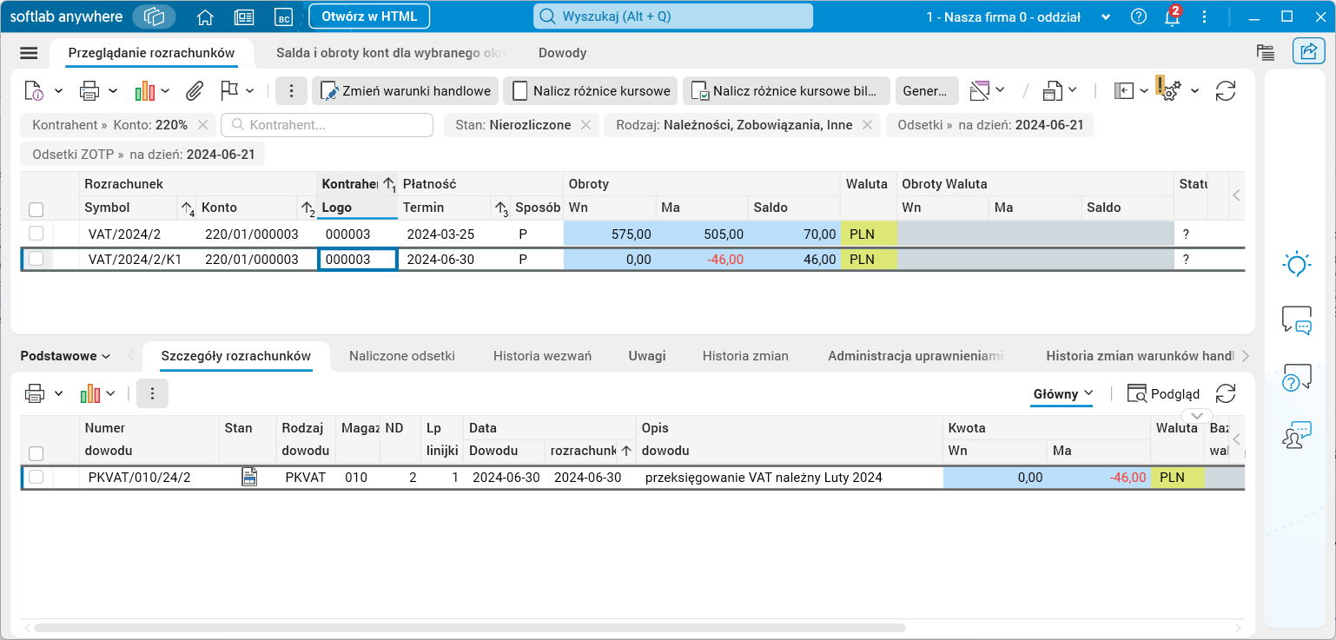Open the title bar three-dot menu
The height and width of the screenshot is (640, 1336).
(1204, 16)
